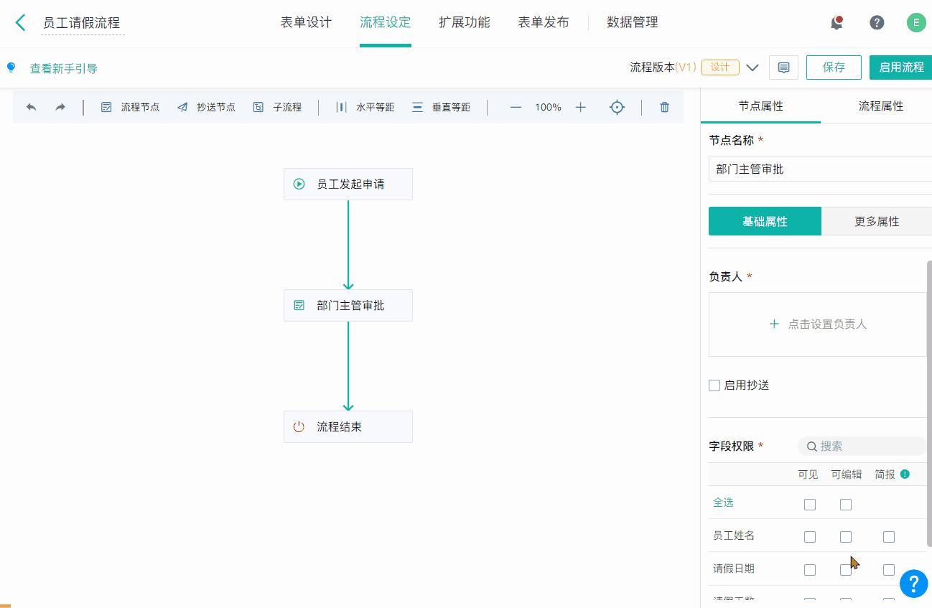Check the 可见 checkbox in 全选 row

[x=810, y=504]
